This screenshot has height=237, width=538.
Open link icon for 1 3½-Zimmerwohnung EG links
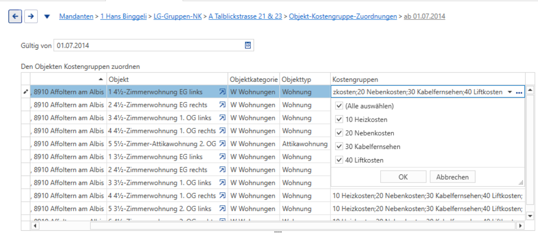(222, 157)
